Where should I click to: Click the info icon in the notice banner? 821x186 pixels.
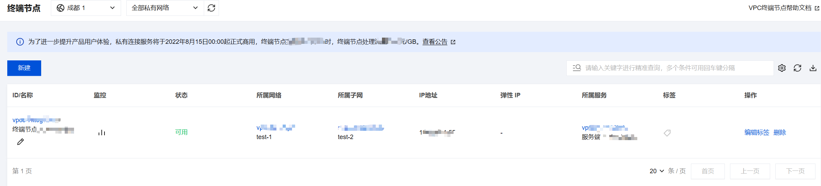[x=20, y=42]
